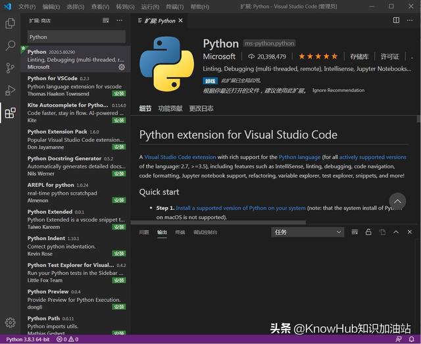Install Python Indent extension

[119, 253]
